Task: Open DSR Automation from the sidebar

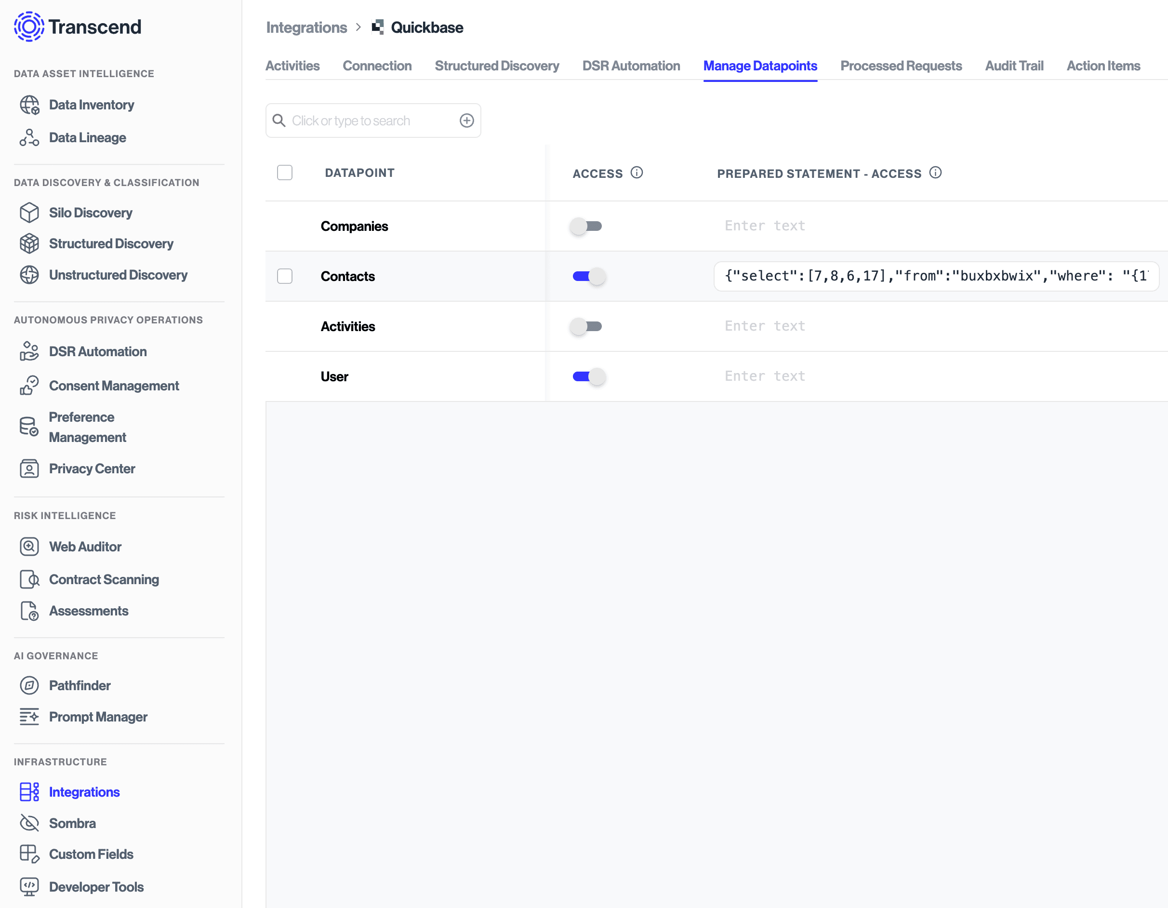Action: pyautogui.click(x=98, y=351)
